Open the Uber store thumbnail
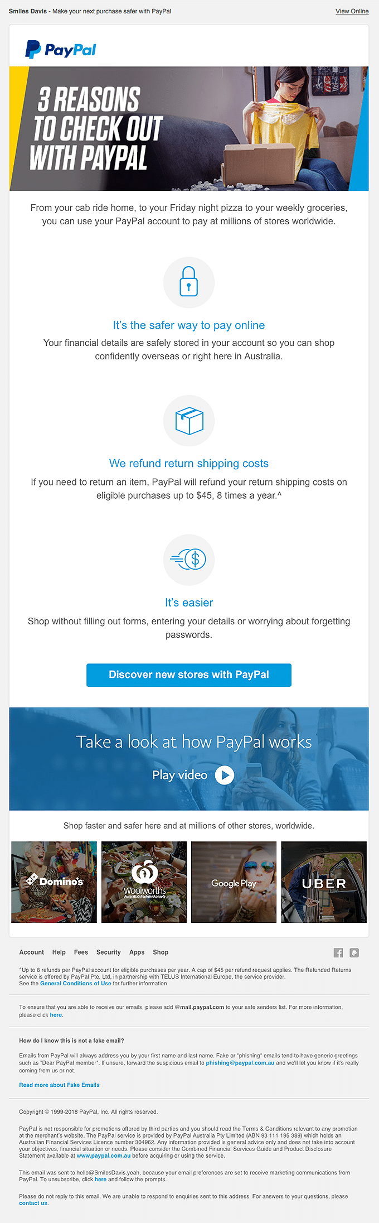This screenshot has height=1223, width=379. click(324, 882)
